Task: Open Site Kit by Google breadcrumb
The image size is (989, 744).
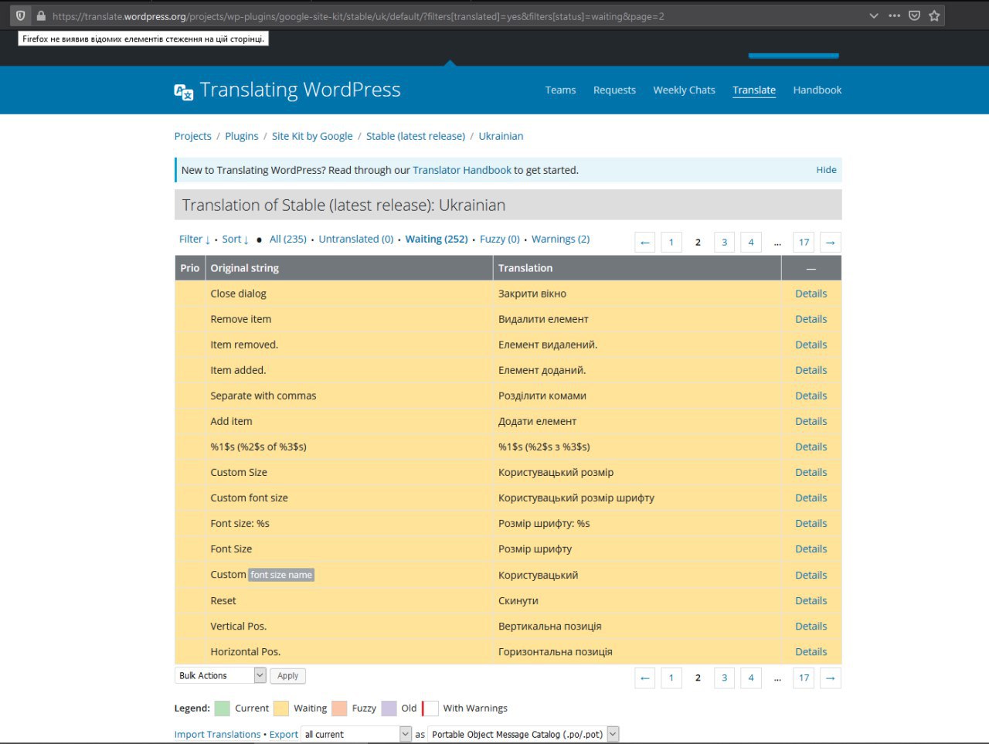Action: pos(312,136)
